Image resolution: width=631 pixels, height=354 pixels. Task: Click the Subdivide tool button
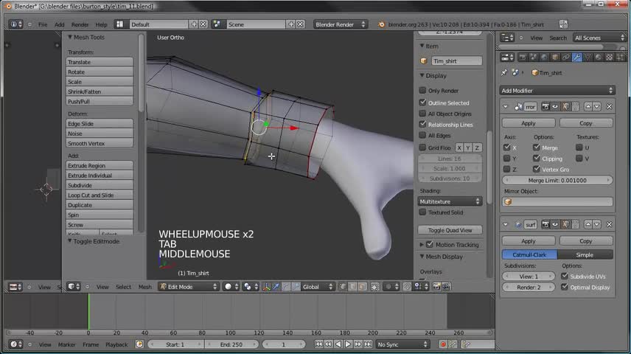click(100, 185)
